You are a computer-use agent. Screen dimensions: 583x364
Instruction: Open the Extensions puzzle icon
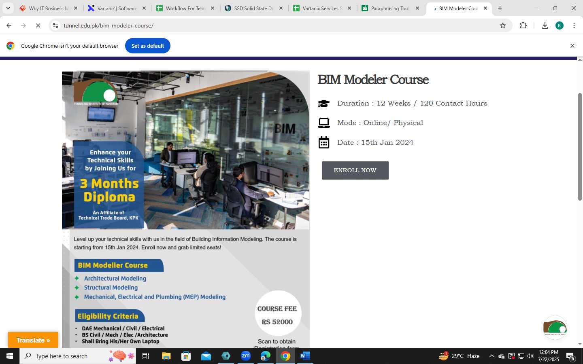523,25
